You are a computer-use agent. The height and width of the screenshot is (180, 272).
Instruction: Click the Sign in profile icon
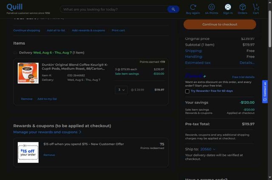click(x=228, y=7)
